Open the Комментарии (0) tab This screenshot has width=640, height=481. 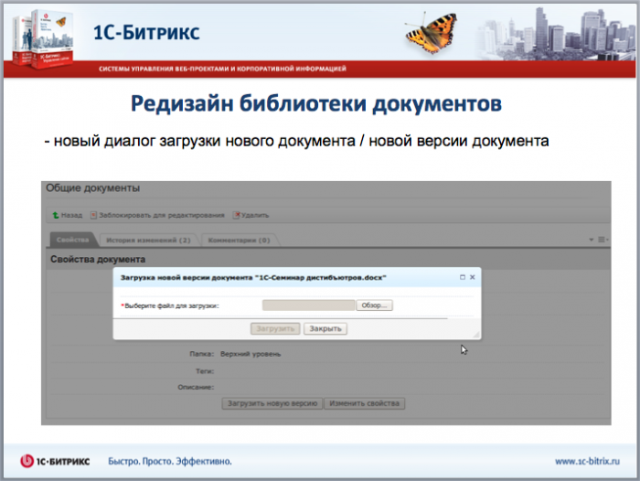(240, 240)
